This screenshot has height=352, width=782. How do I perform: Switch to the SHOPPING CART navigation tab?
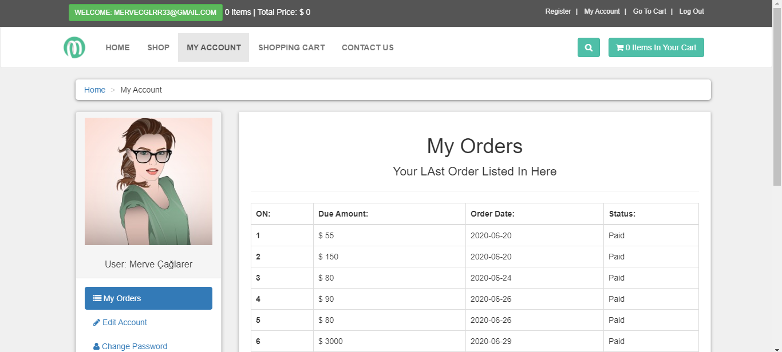coord(291,47)
